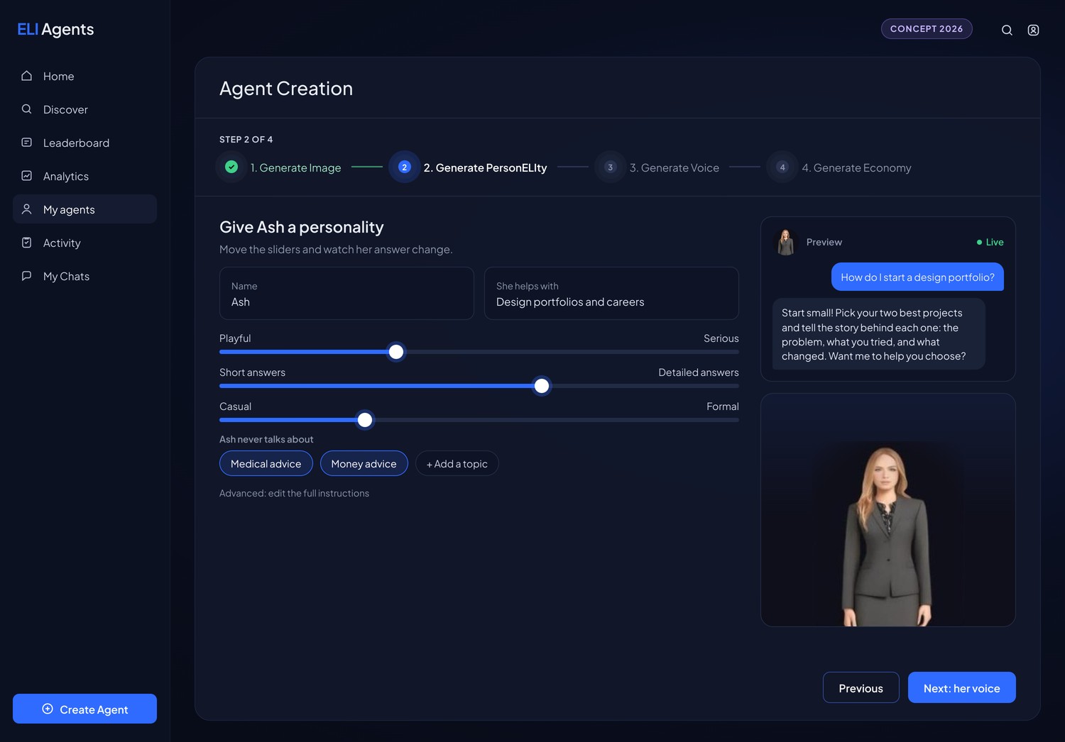Click the She helps with input field

point(611,293)
